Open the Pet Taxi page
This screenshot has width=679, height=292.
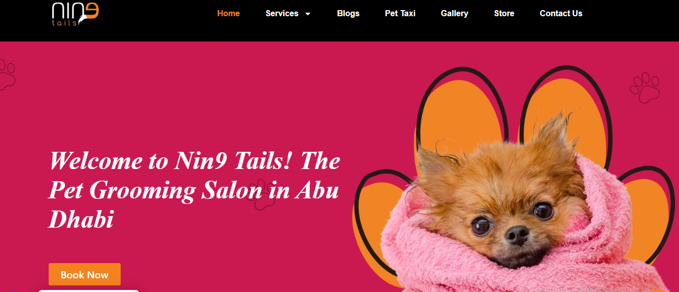(x=400, y=14)
